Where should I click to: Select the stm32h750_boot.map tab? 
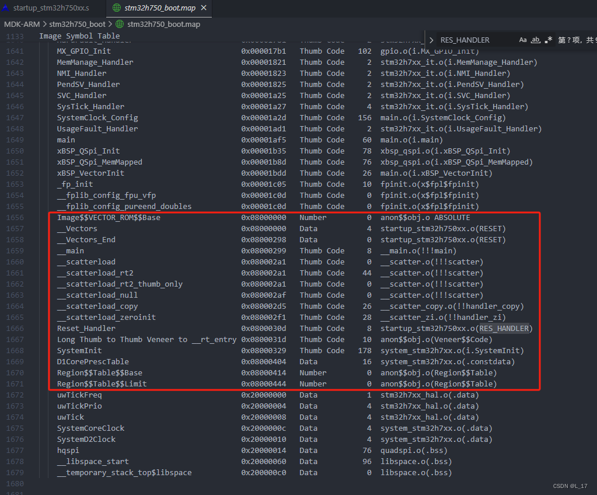[159, 8]
